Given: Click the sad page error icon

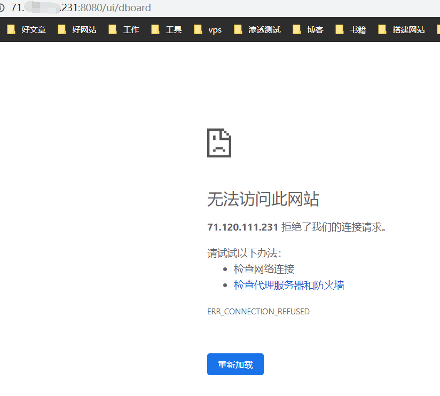Looking at the screenshot, I should [219, 143].
